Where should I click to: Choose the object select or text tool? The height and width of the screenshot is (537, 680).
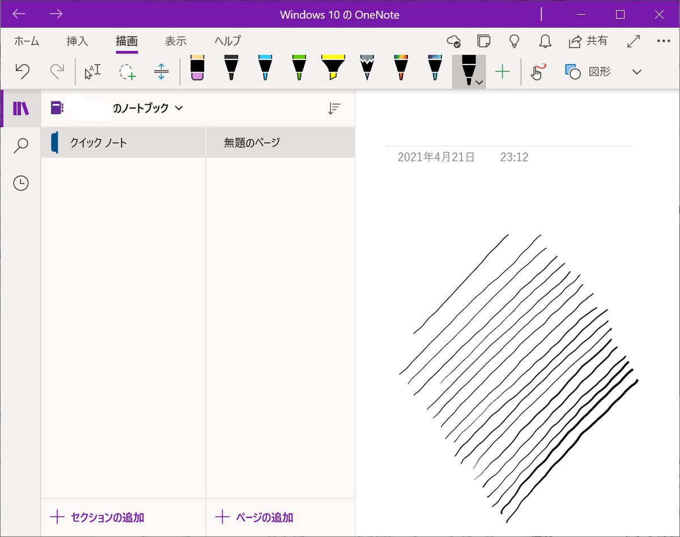tap(92, 72)
